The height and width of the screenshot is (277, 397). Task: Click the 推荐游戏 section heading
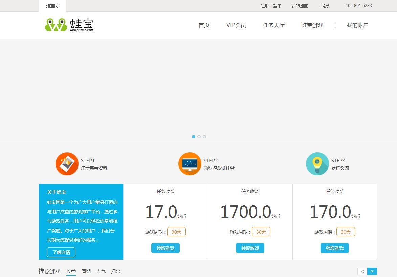coord(49,271)
